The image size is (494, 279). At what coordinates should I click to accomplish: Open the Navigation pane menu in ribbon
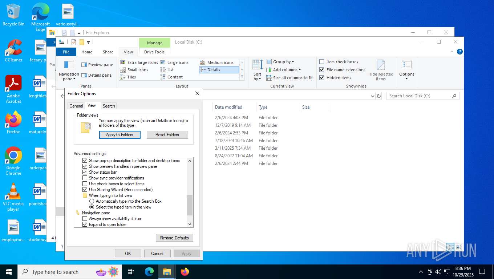(x=69, y=70)
